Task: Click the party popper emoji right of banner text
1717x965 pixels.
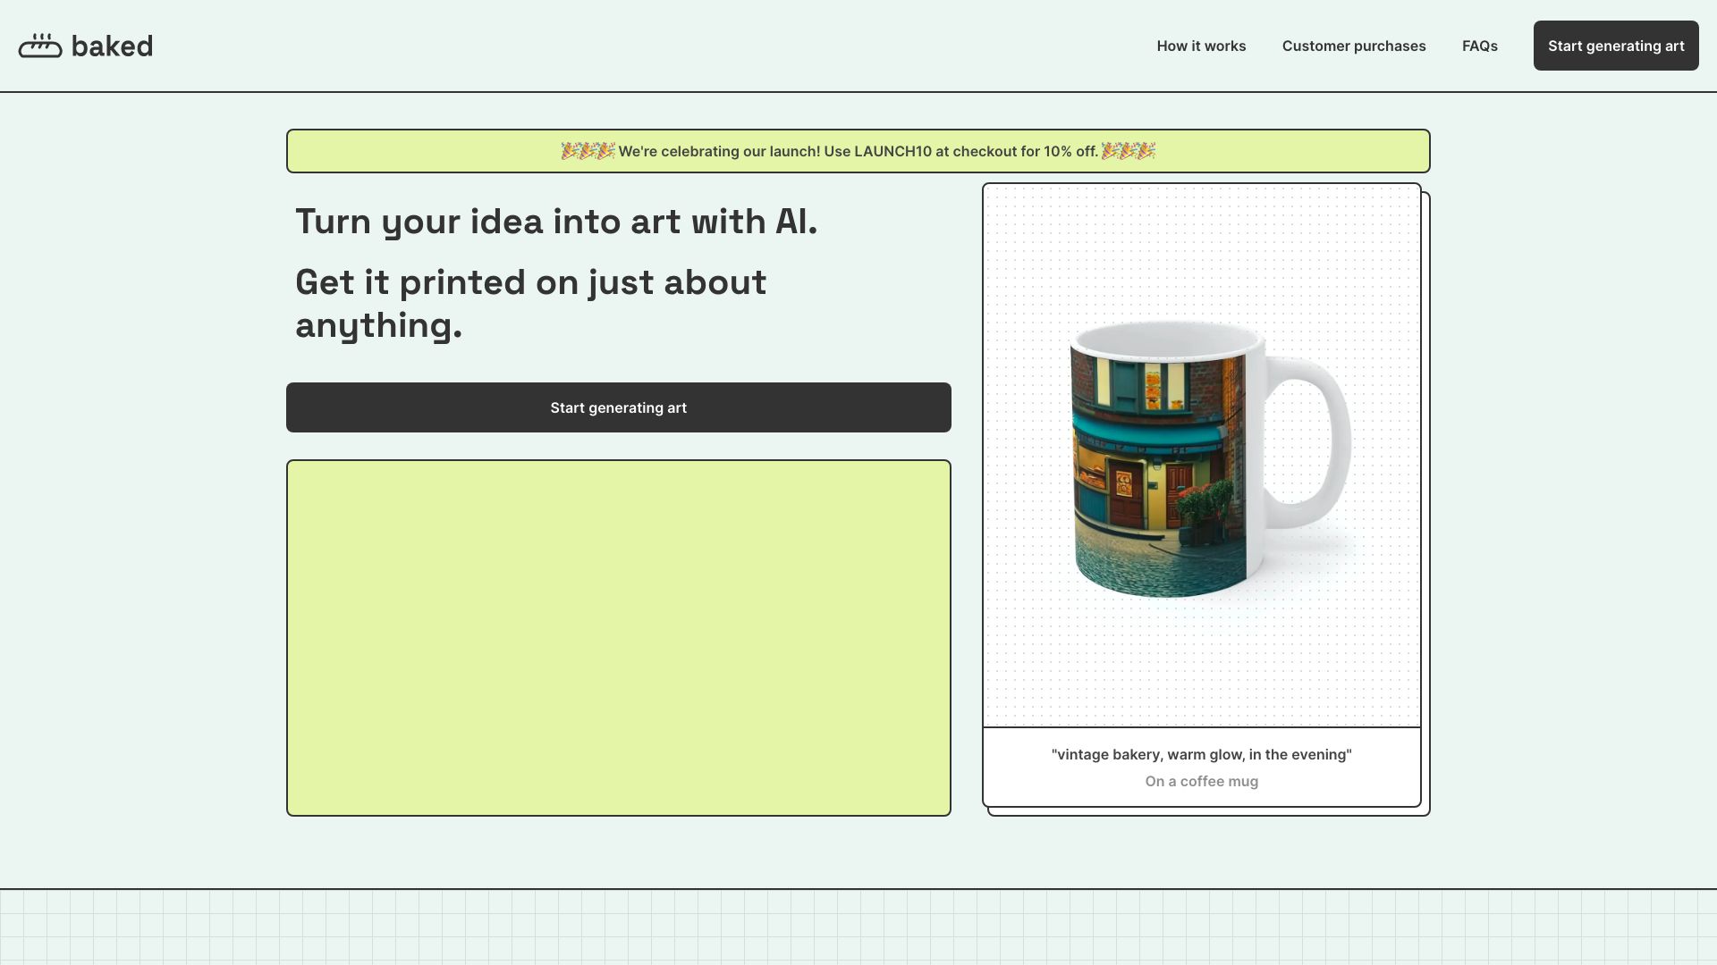Action: 1129,151
